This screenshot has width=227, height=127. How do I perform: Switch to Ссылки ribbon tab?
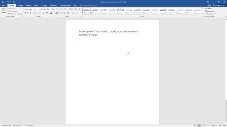tap(44, 5)
